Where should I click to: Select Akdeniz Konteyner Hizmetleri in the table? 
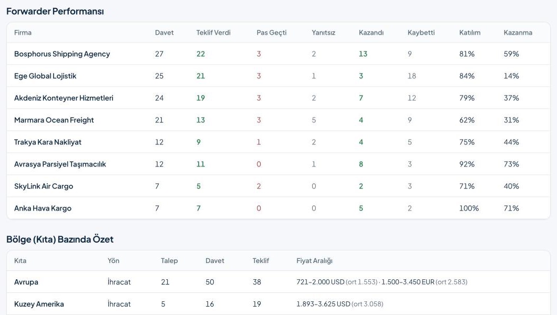[x=64, y=98]
